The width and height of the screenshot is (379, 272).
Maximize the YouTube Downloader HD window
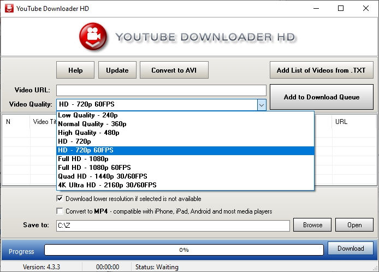pyautogui.click(x=341, y=8)
